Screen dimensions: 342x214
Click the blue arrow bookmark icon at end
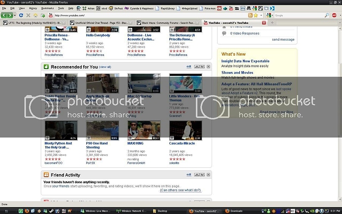pyautogui.click(x=272, y=8)
